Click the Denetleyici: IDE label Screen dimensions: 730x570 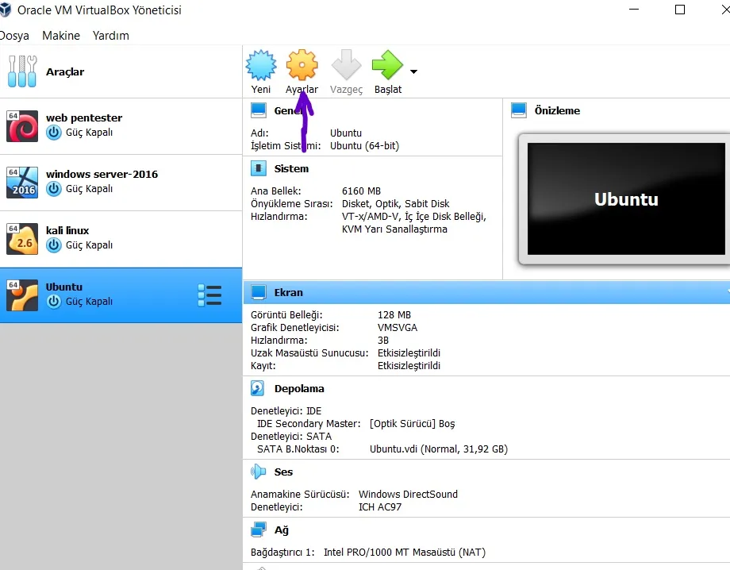point(286,410)
